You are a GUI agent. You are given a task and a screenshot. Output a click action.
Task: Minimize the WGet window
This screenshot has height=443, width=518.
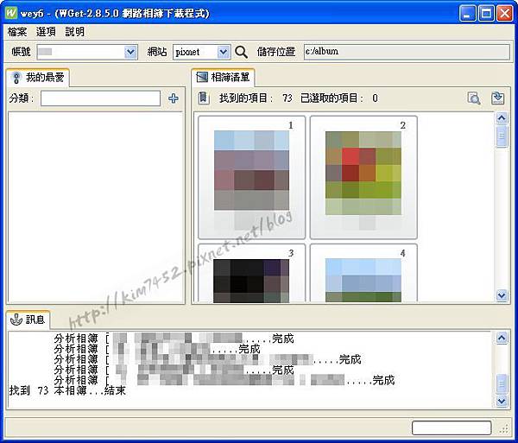(x=467, y=13)
